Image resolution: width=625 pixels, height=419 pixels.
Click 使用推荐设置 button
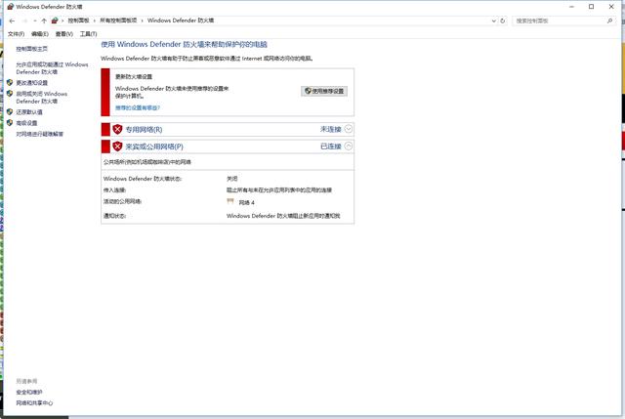[x=324, y=91]
